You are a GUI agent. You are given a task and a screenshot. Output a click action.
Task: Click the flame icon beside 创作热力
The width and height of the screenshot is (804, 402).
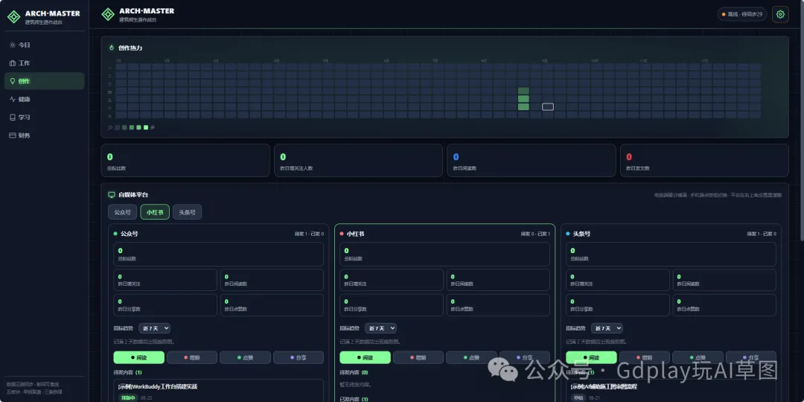click(112, 48)
